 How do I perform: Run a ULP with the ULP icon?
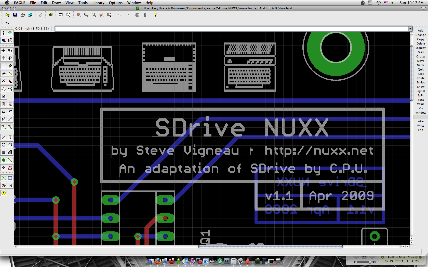click(69, 15)
